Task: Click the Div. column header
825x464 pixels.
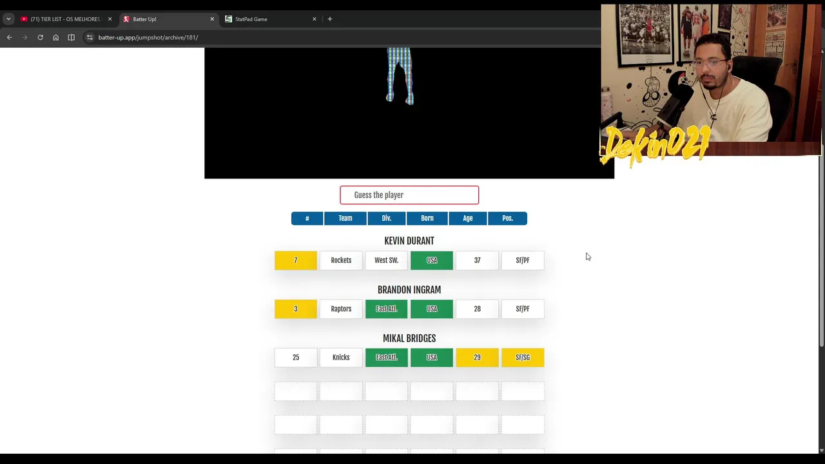Action: (387, 218)
